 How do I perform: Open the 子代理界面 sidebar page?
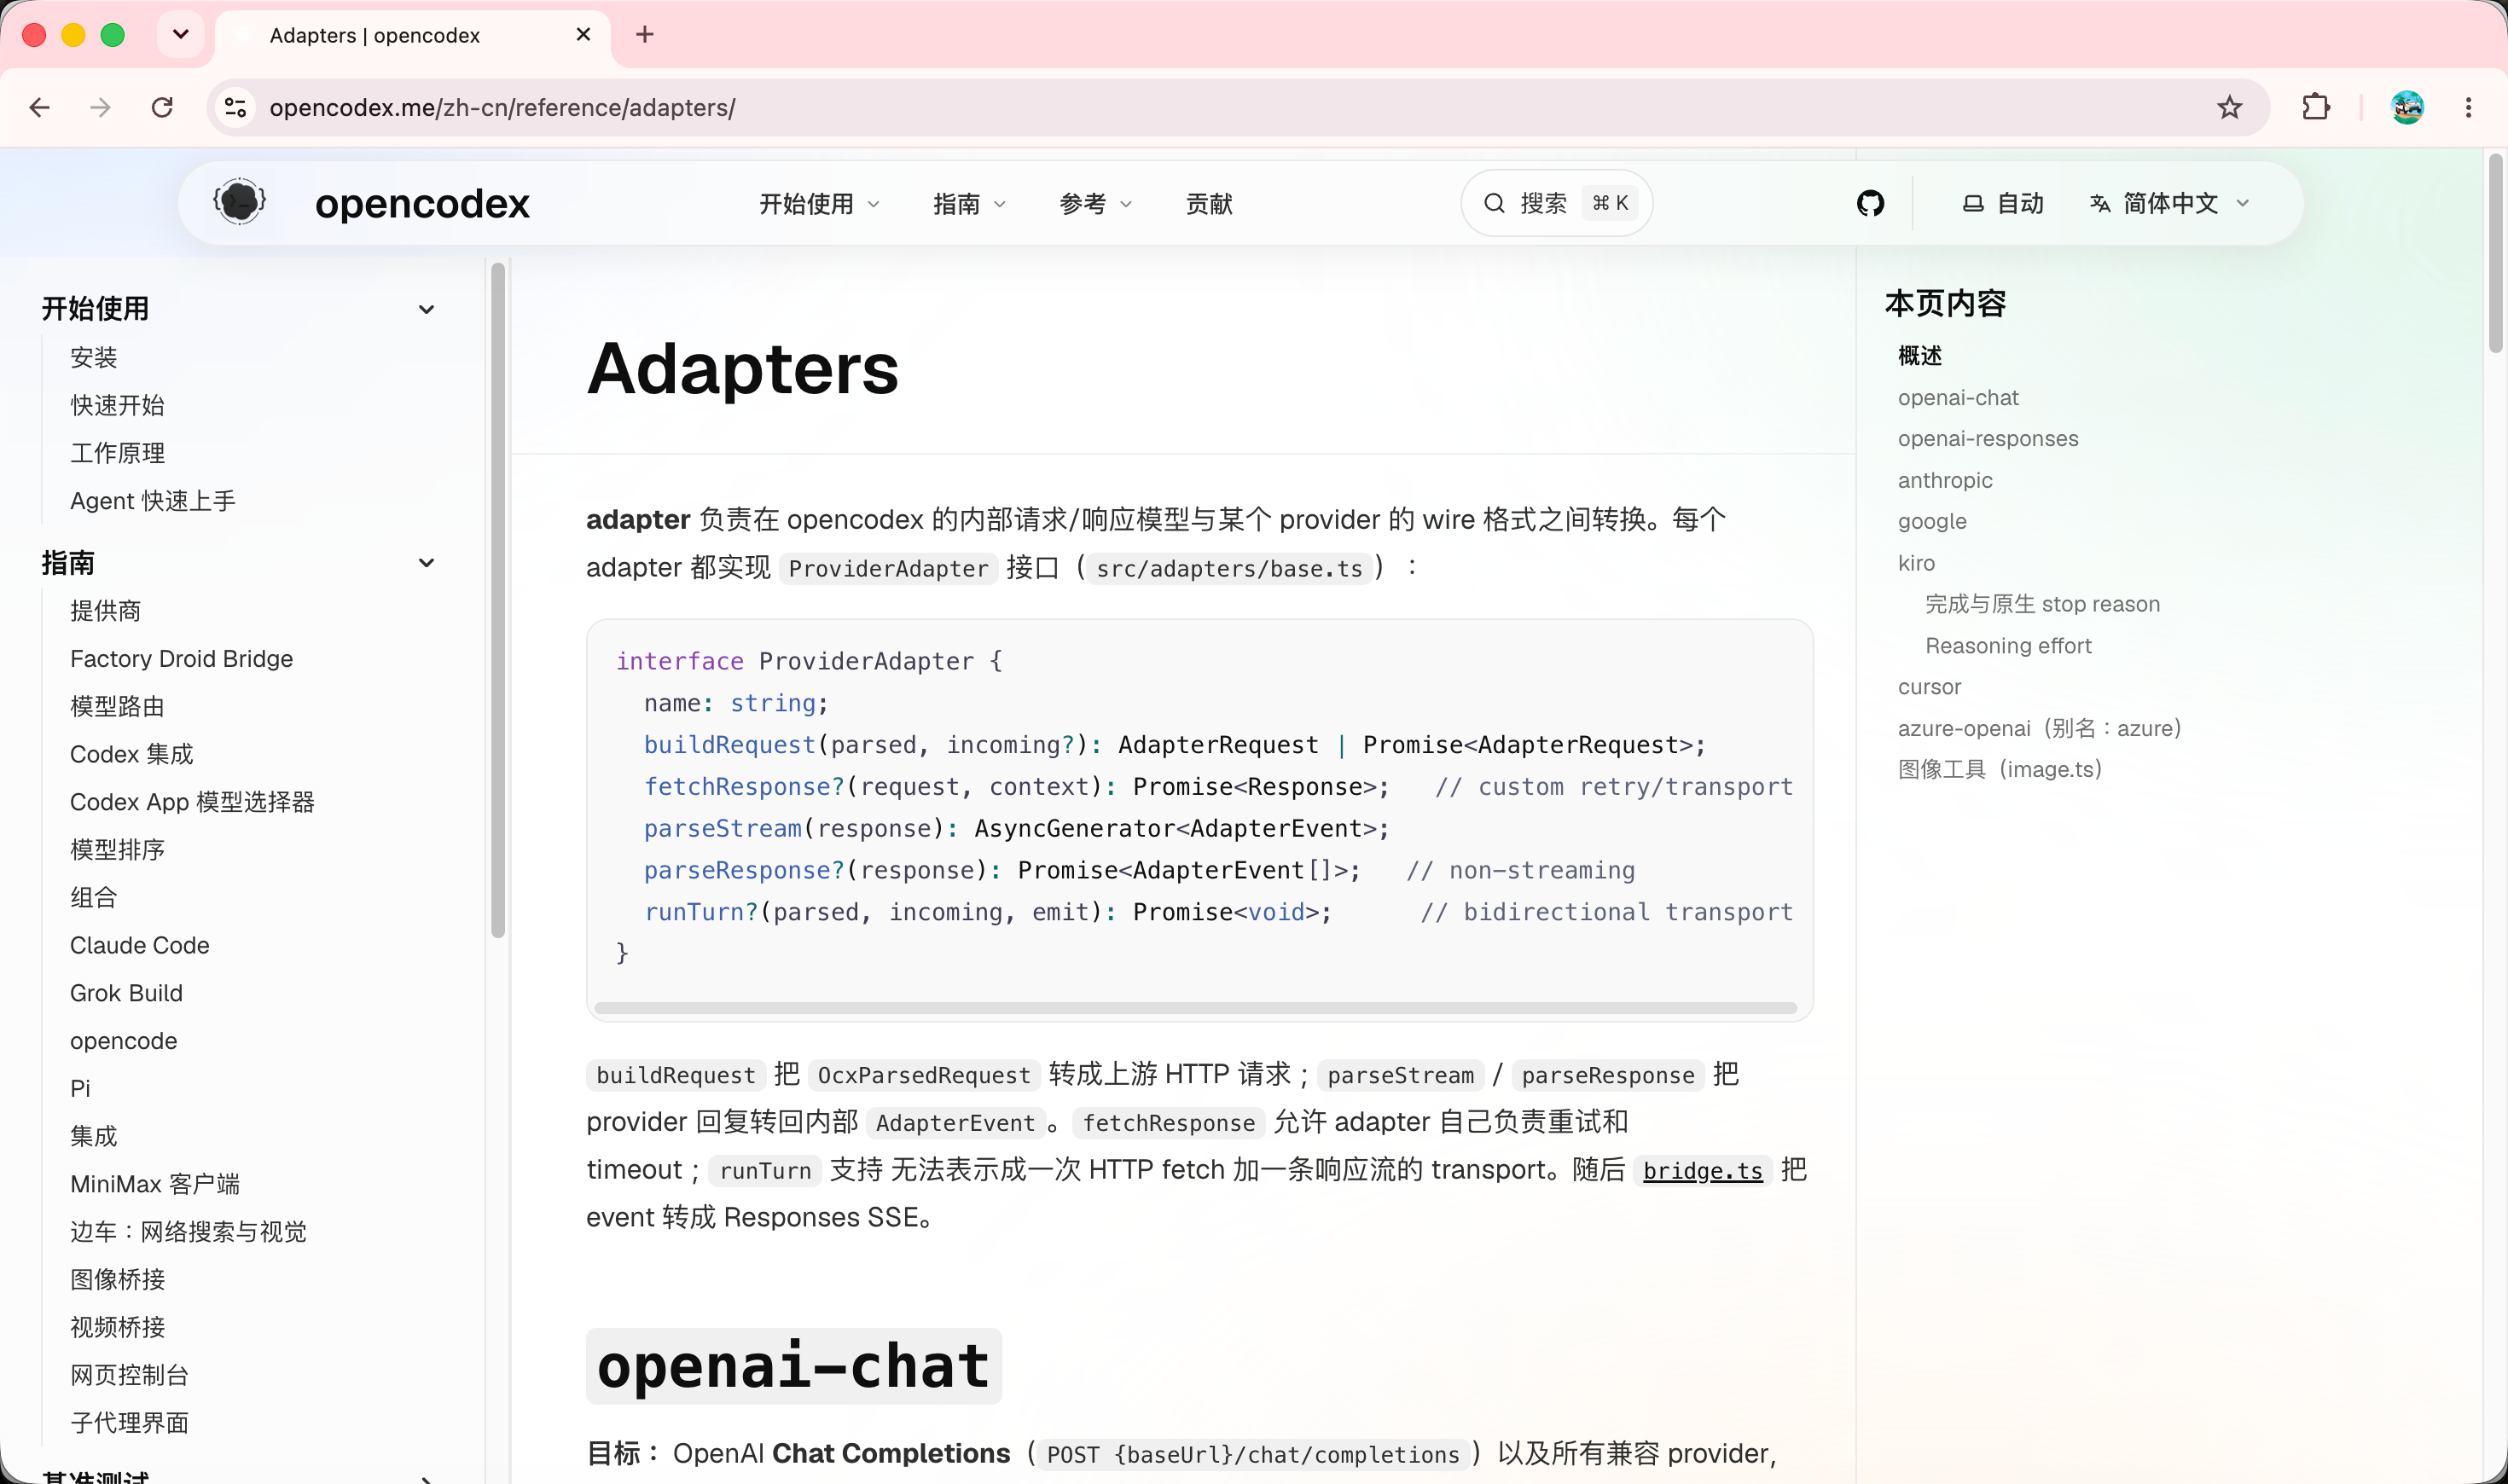click(x=130, y=1423)
